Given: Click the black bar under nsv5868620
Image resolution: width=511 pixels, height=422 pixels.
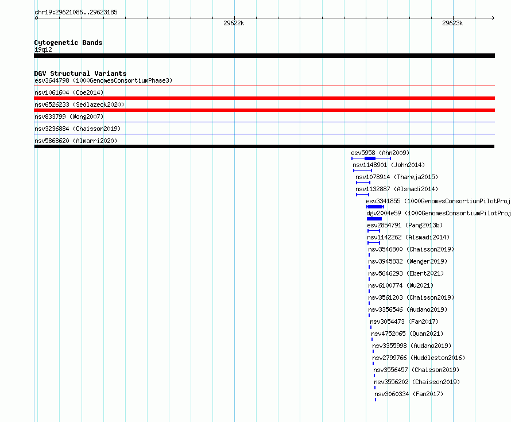Looking at the screenshot, I should [264, 146].
